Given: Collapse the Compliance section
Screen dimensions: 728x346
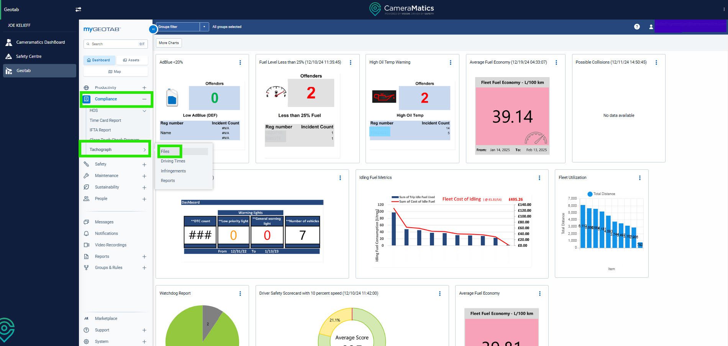Looking at the screenshot, I should [144, 99].
